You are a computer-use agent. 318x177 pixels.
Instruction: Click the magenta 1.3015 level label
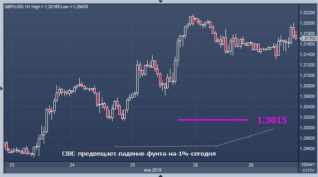coord(272,120)
